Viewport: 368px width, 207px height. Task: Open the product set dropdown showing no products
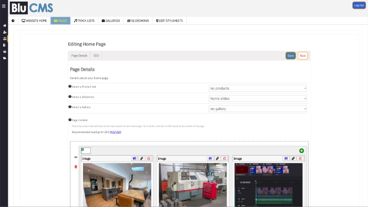click(258, 88)
